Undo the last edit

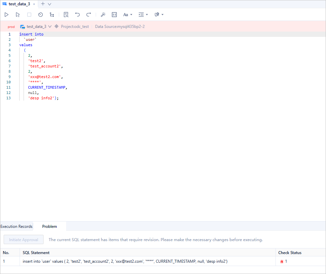coord(77,15)
